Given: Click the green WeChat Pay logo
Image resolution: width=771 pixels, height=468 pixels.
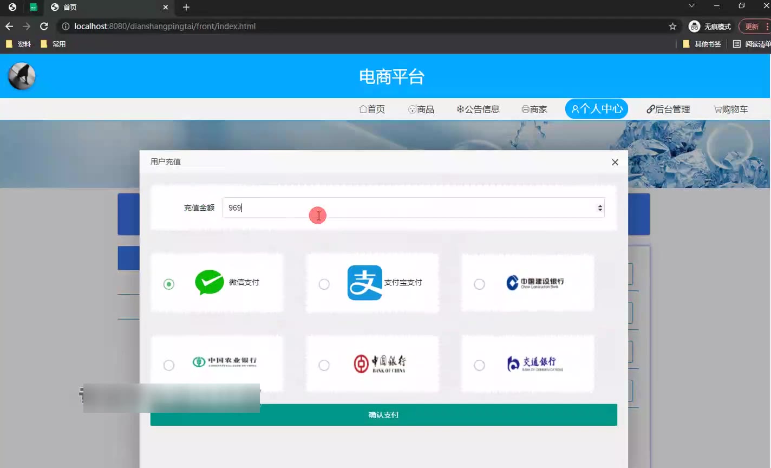Looking at the screenshot, I should pyautogui.click(x=210, y=282).
